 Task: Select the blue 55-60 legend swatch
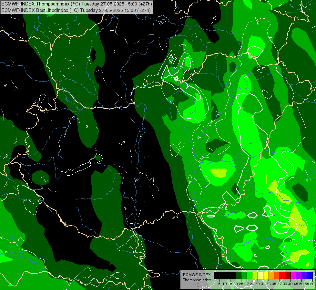click(x=310, y=275)
